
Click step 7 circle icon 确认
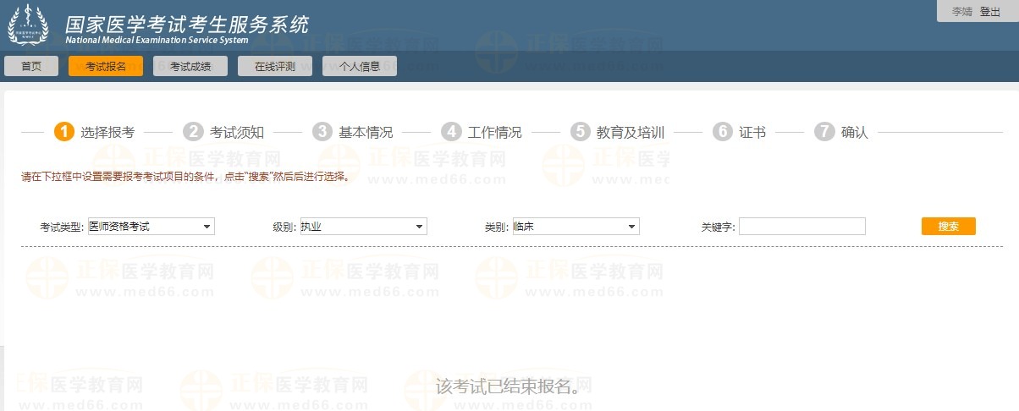coord(824,132)
